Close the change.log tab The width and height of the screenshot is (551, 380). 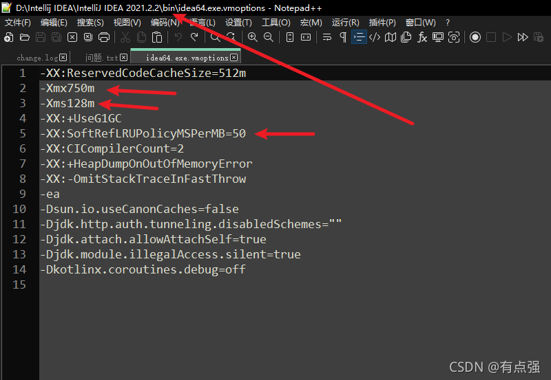tap(63, 58)
